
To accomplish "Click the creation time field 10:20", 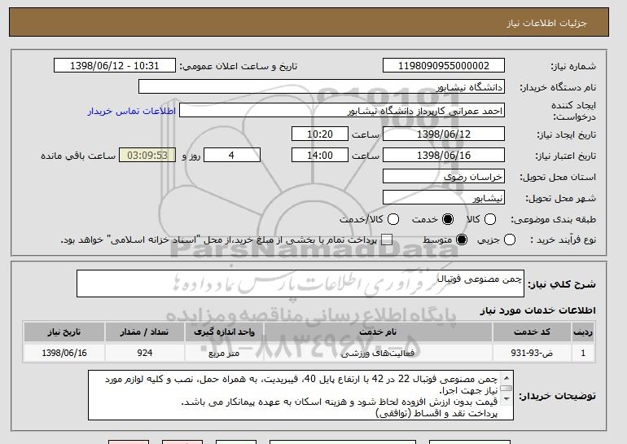I will (x=320, y=134).
